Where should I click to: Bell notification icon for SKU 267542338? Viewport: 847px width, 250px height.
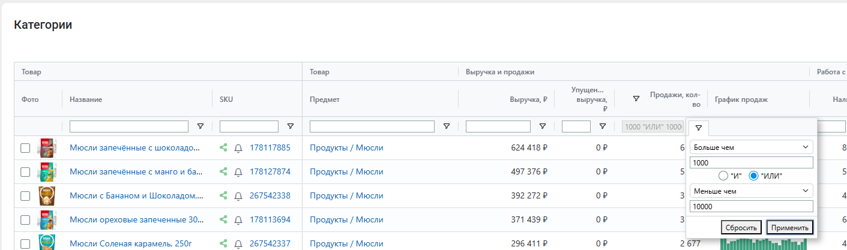(x=238, y=196)
